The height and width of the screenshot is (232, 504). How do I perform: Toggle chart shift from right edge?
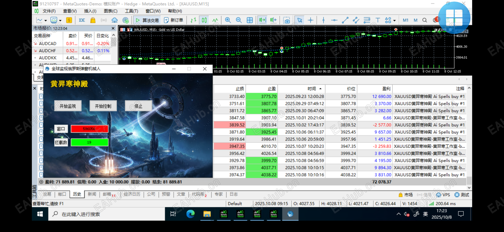click(x=273, y=20)
